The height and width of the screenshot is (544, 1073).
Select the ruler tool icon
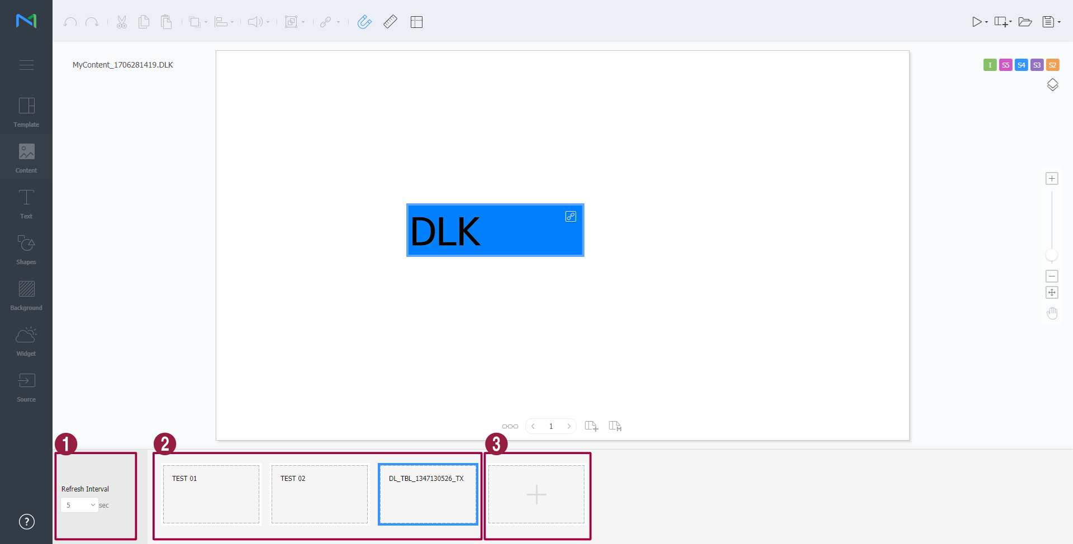tap(390, 22)
